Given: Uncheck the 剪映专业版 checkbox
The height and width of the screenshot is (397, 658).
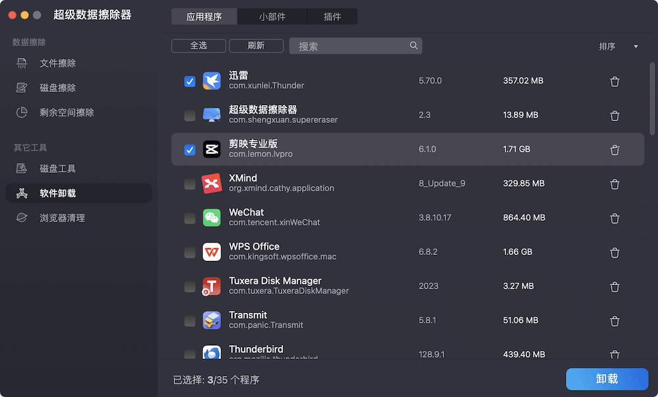Looking at the screenshot, I should (x=190, y=150).
